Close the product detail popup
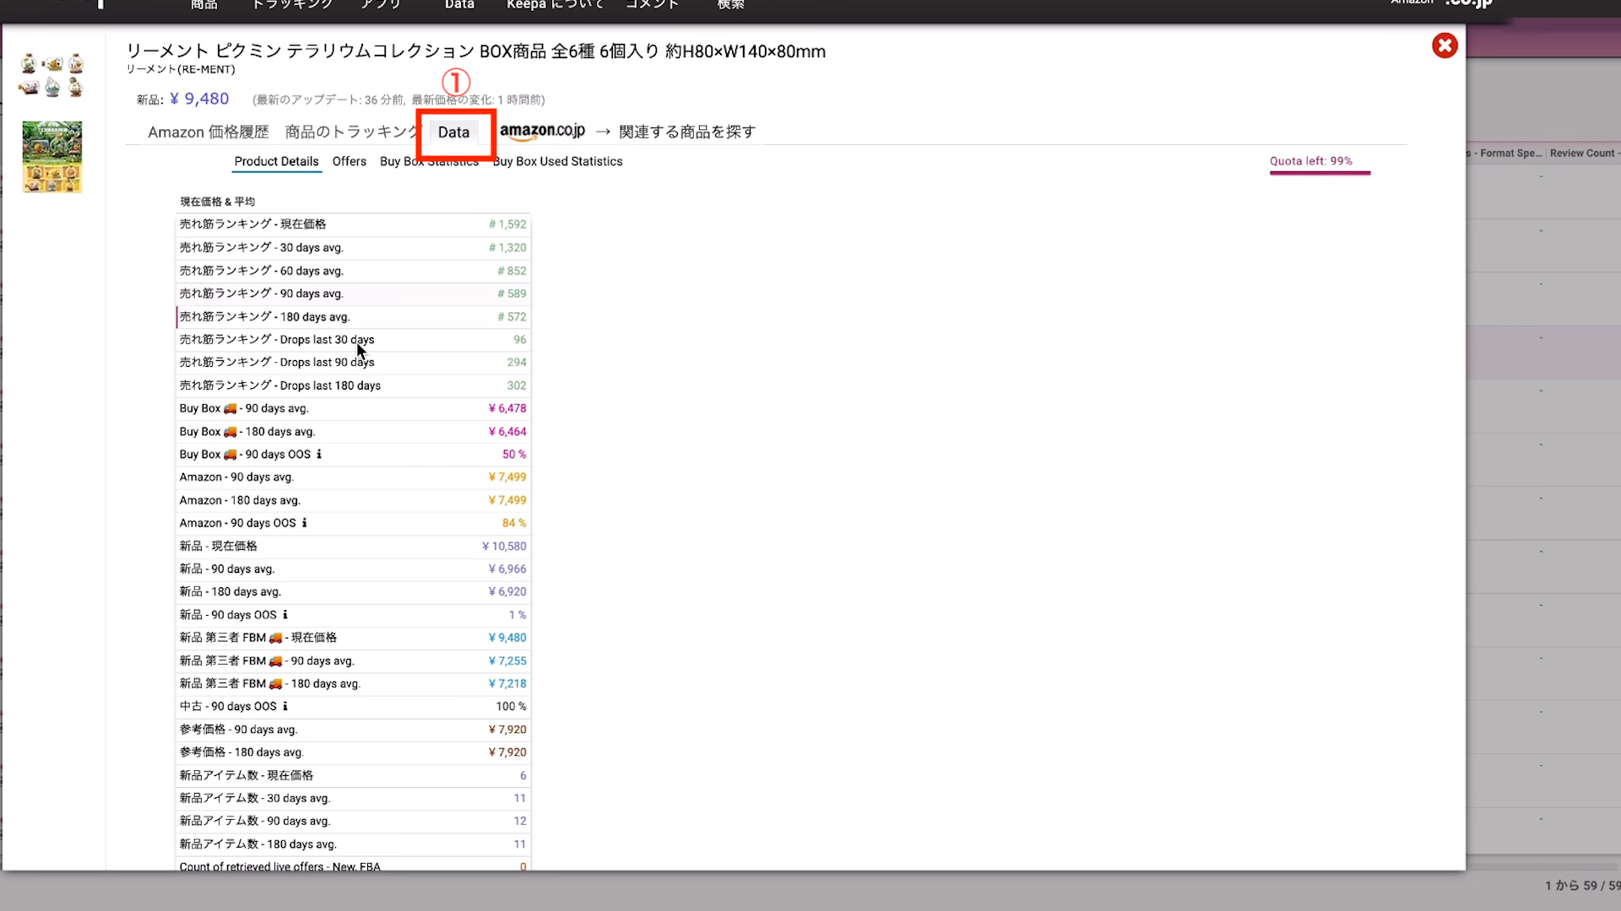This screenshot has width=1621, height=911. pyautogui.click(x=1445, y=46)
